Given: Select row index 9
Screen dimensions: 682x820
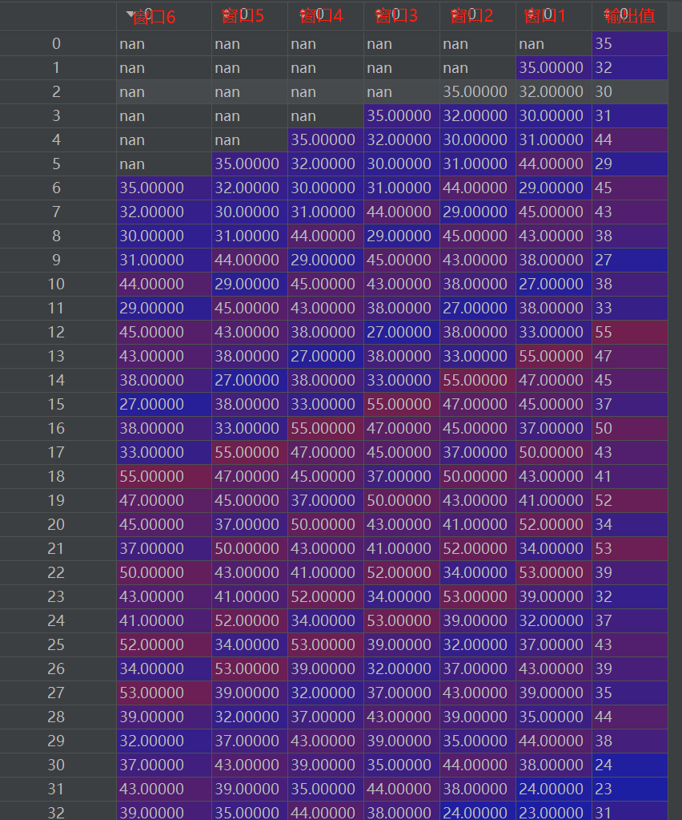Looking at the screenshot, I should tap(57, 260).
